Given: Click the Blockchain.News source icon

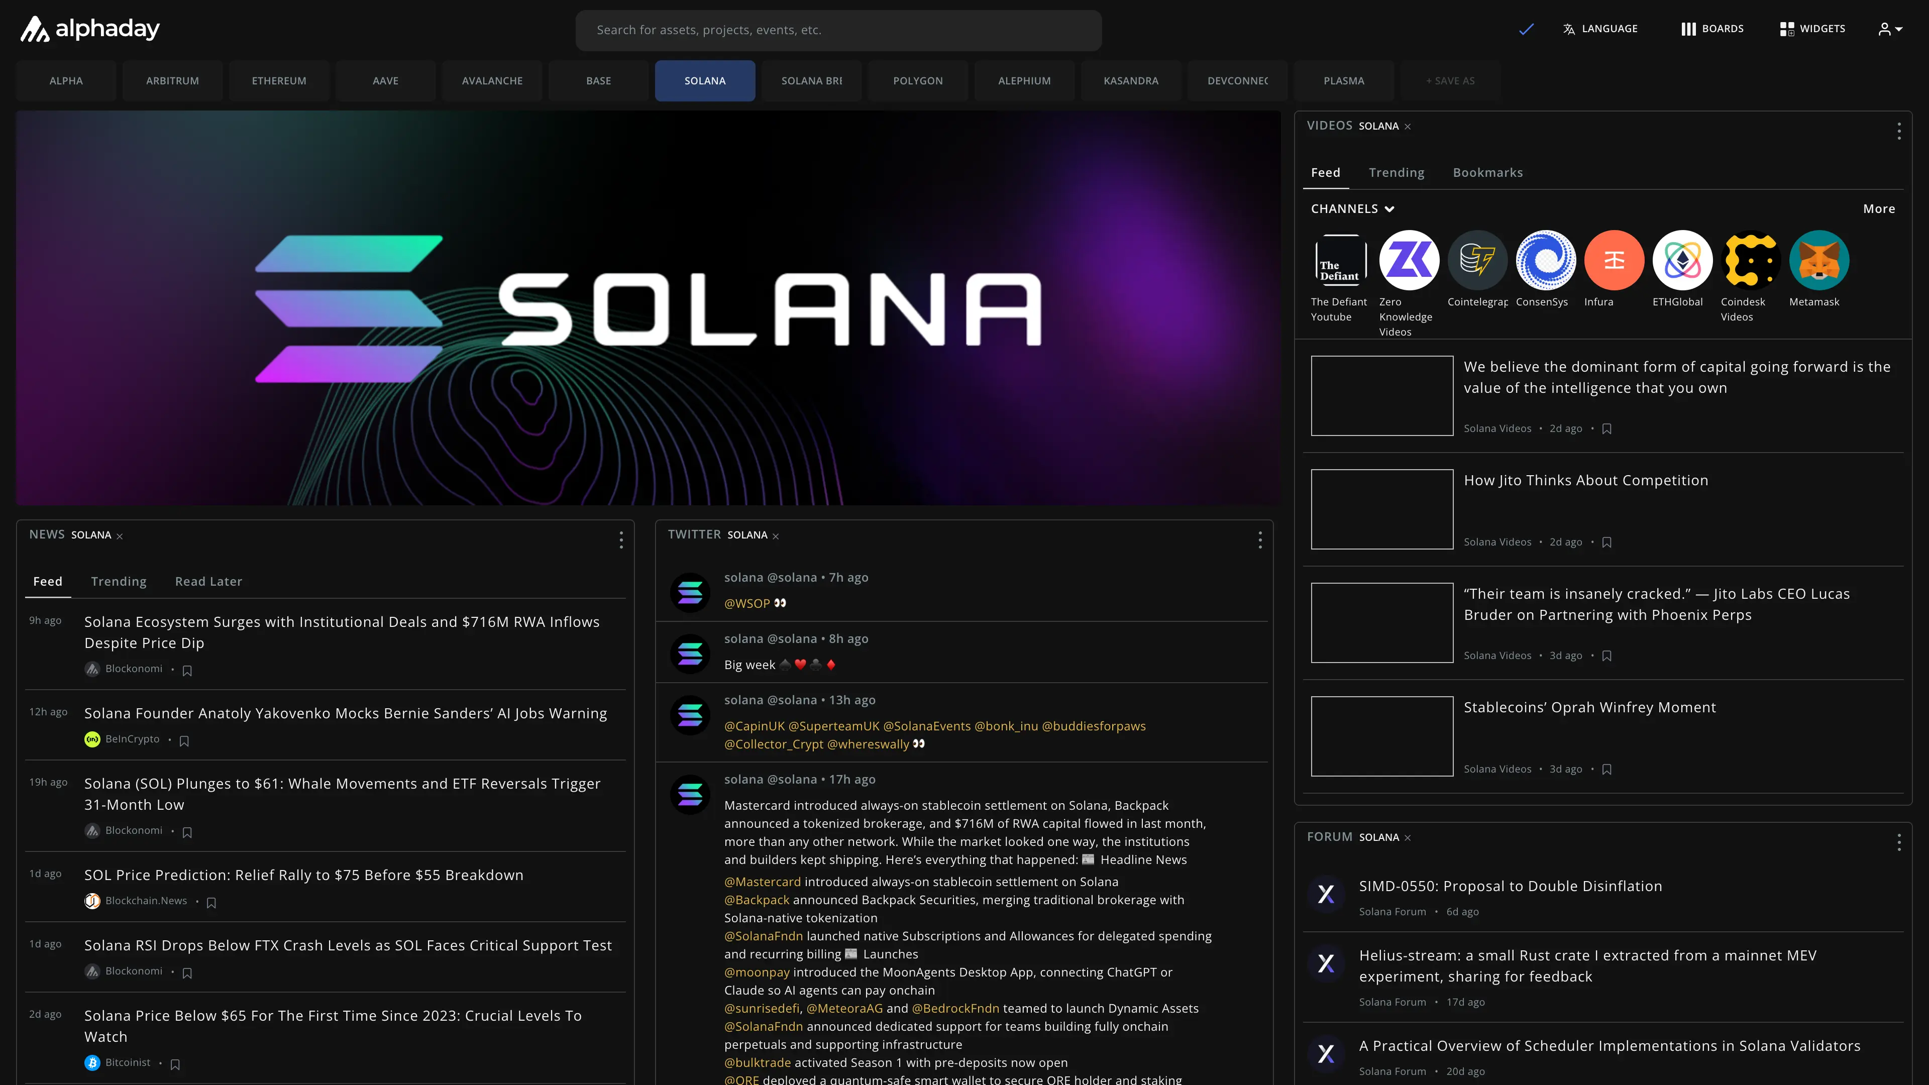Looking at the screenshot, I should point(92,901).
